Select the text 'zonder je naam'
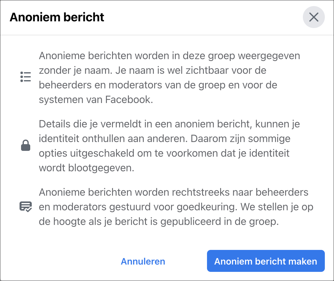 (x=75, y=71)
